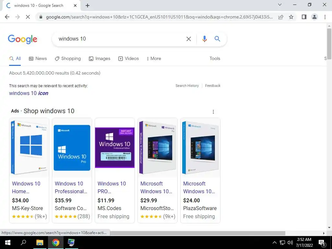
Task: Go to Google logo homepage
Action: tap(23, 39)
